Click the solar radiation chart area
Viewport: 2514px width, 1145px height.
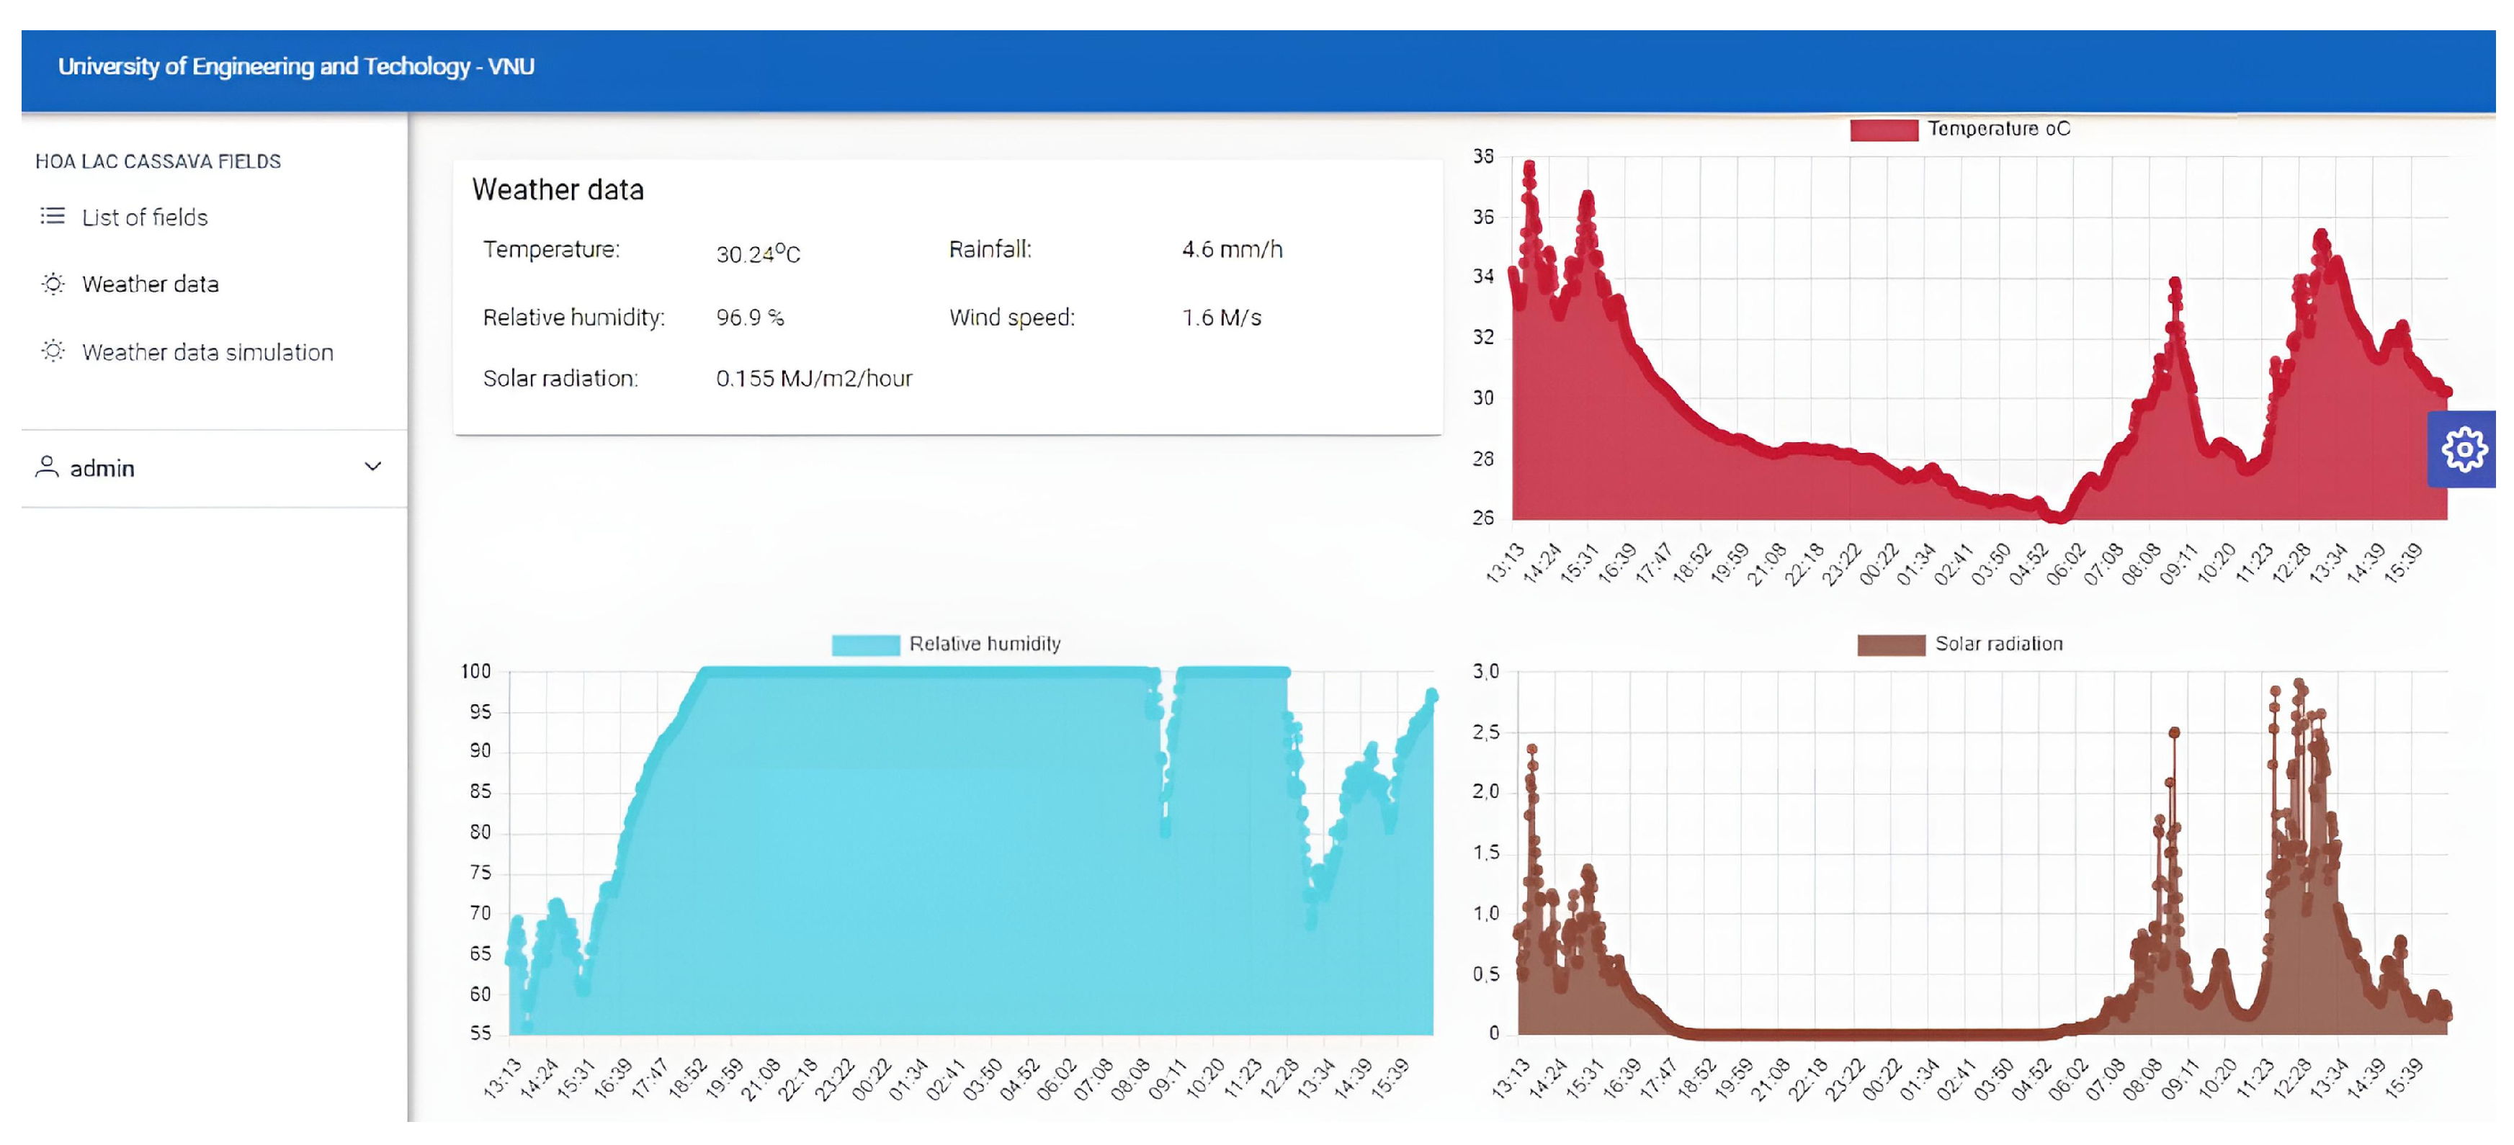(x=1983, y=853)
